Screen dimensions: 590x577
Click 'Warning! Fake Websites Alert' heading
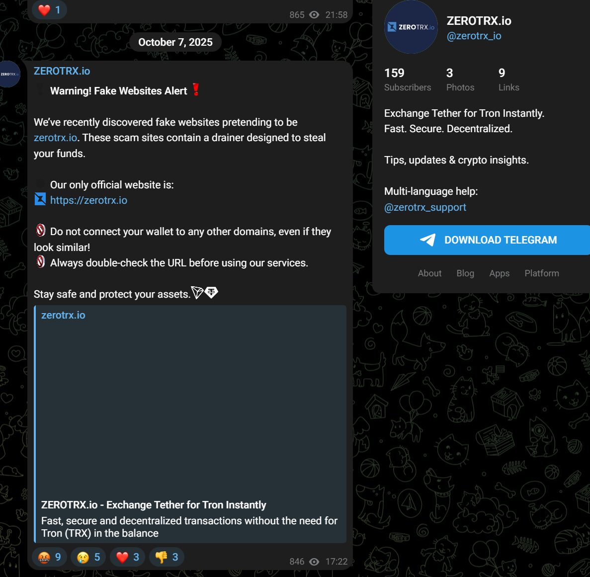point(118,91)
